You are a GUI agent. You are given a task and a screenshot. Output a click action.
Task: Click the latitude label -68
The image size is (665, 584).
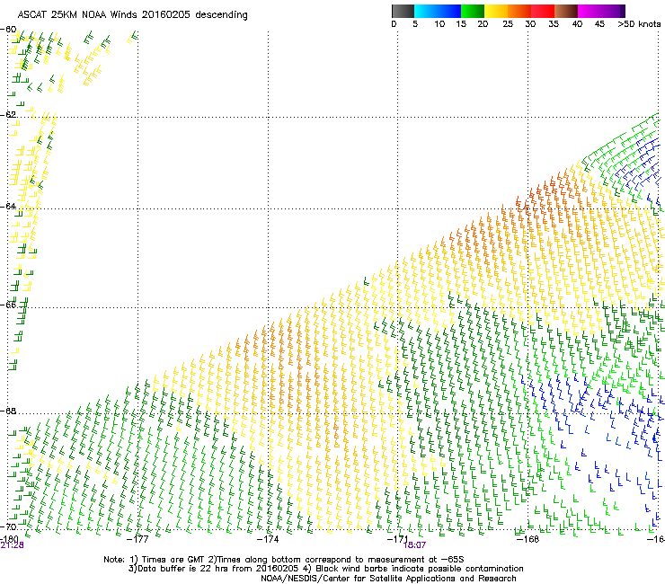(8, 411)
